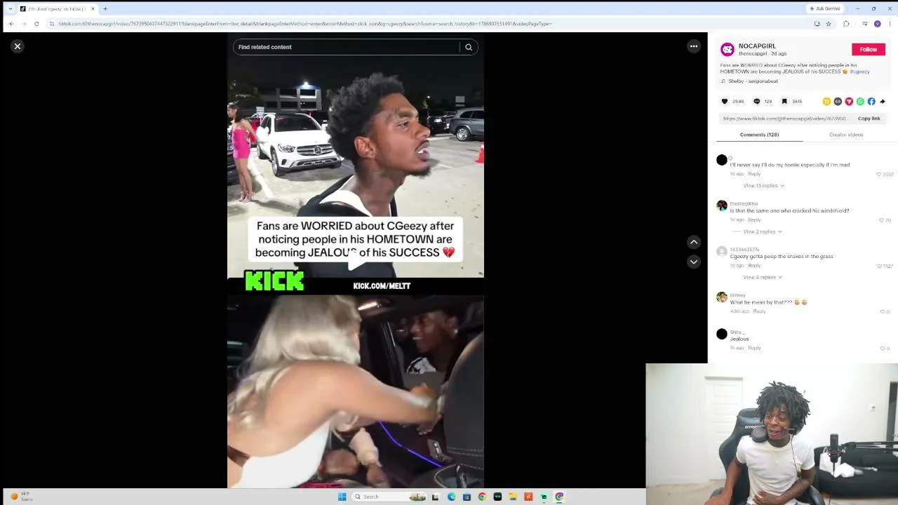Screen dimensions: 898x505
Task: Switch to the Comments (128) tab
Action: tap(759, 135)
